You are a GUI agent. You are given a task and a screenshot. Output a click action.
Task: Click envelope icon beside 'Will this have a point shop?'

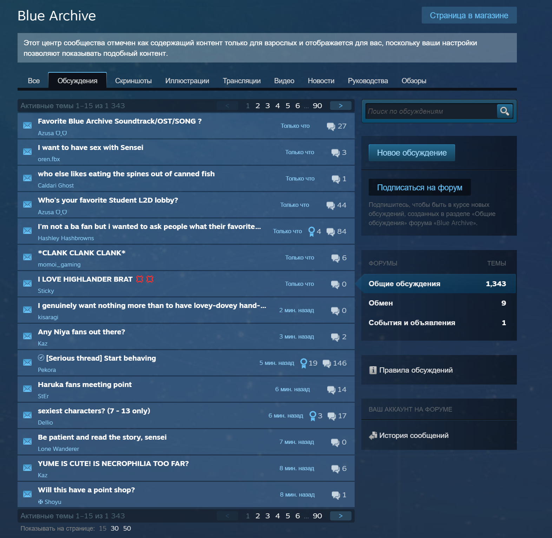click(27, 494)
